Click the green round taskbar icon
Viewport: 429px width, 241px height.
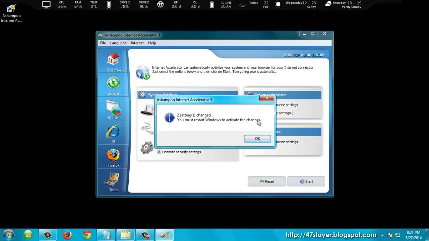pyautogui.click(x=28, y=235)
